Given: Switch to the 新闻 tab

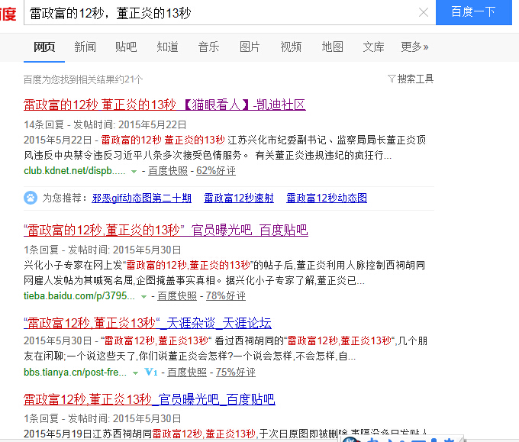Looking at the screenshot, I should [x=85, y=47].
